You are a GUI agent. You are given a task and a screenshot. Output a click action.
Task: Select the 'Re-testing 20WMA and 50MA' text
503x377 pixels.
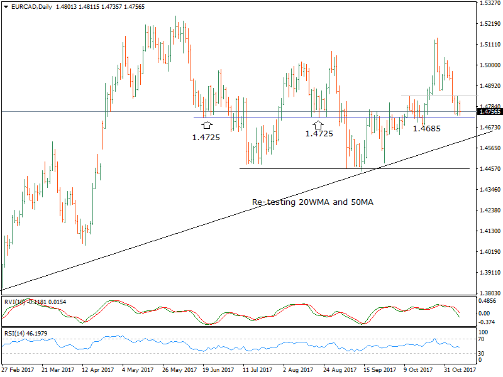pos(312,202)
